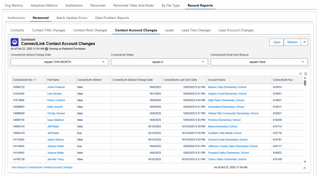Open the Contact Role Changes tab
This screenshot has height=176, width=319.
(90, 30)
